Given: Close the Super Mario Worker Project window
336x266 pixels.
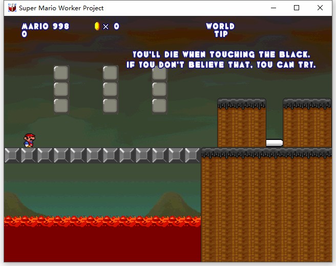Looking at the screenshot, I should pyautogui.click(x=320, y=8).
